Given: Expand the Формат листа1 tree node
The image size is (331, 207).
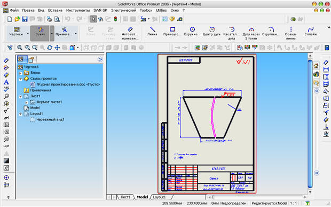Looking at the screenshot, I should point(27,103).
